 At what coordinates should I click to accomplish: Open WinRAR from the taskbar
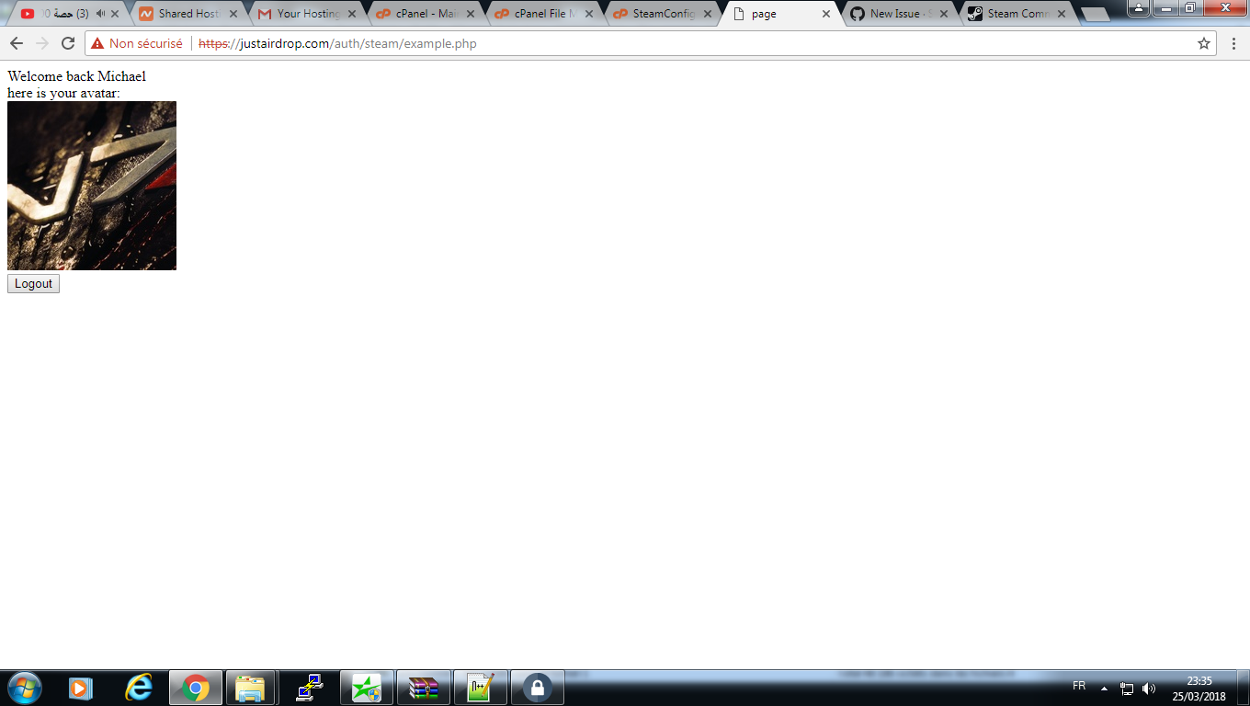(424, 688)
